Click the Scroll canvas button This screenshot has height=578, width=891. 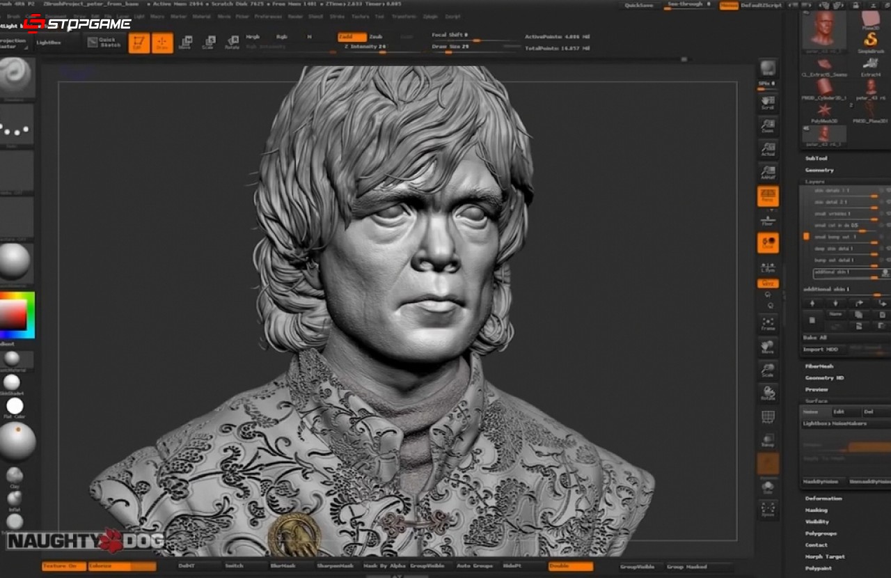(768, 103)
